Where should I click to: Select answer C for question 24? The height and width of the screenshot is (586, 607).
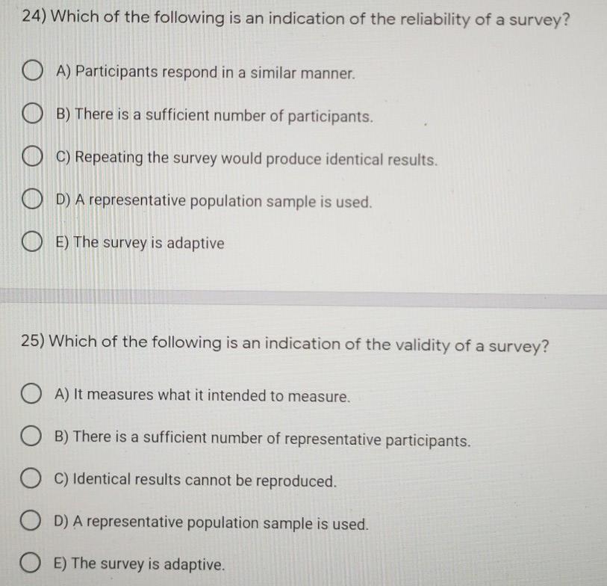point(32,156)
